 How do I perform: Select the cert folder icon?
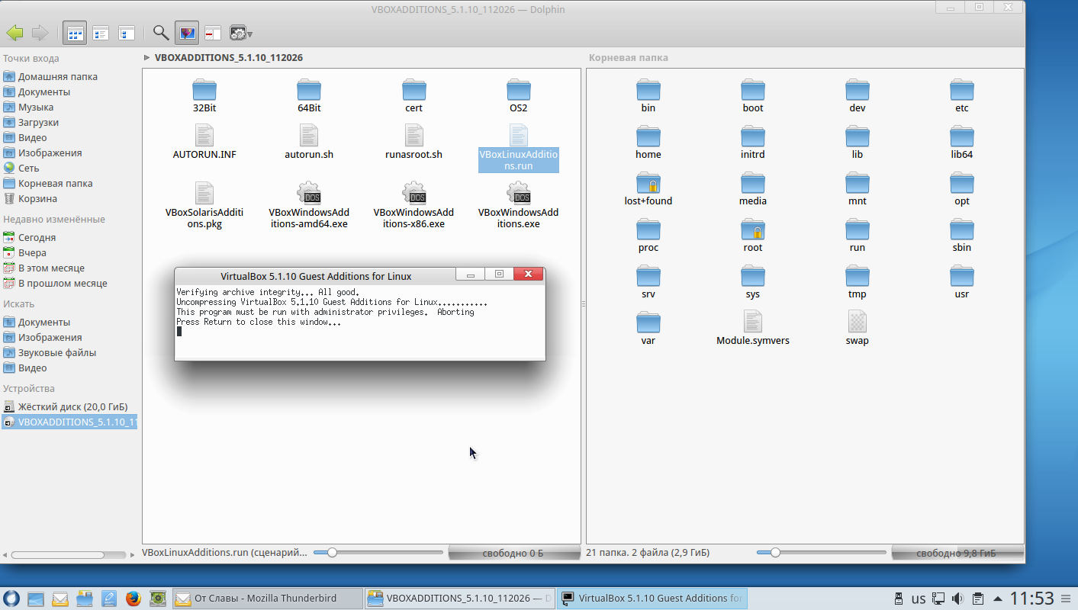(414, 90)
